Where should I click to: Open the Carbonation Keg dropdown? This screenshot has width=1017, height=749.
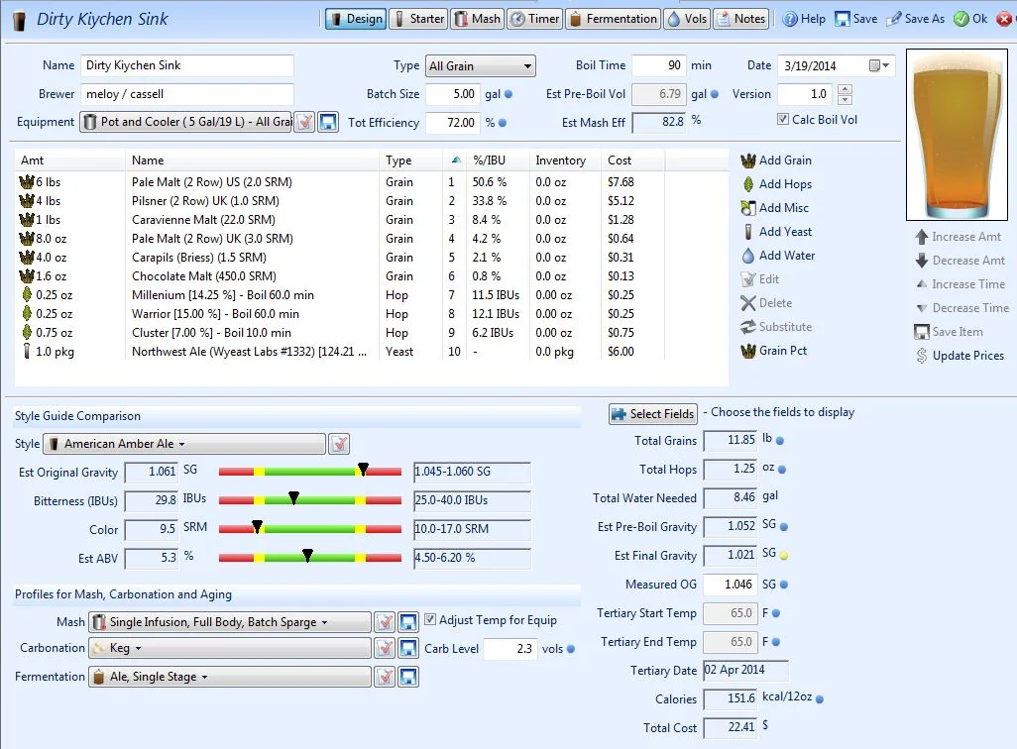coord(230,648)
